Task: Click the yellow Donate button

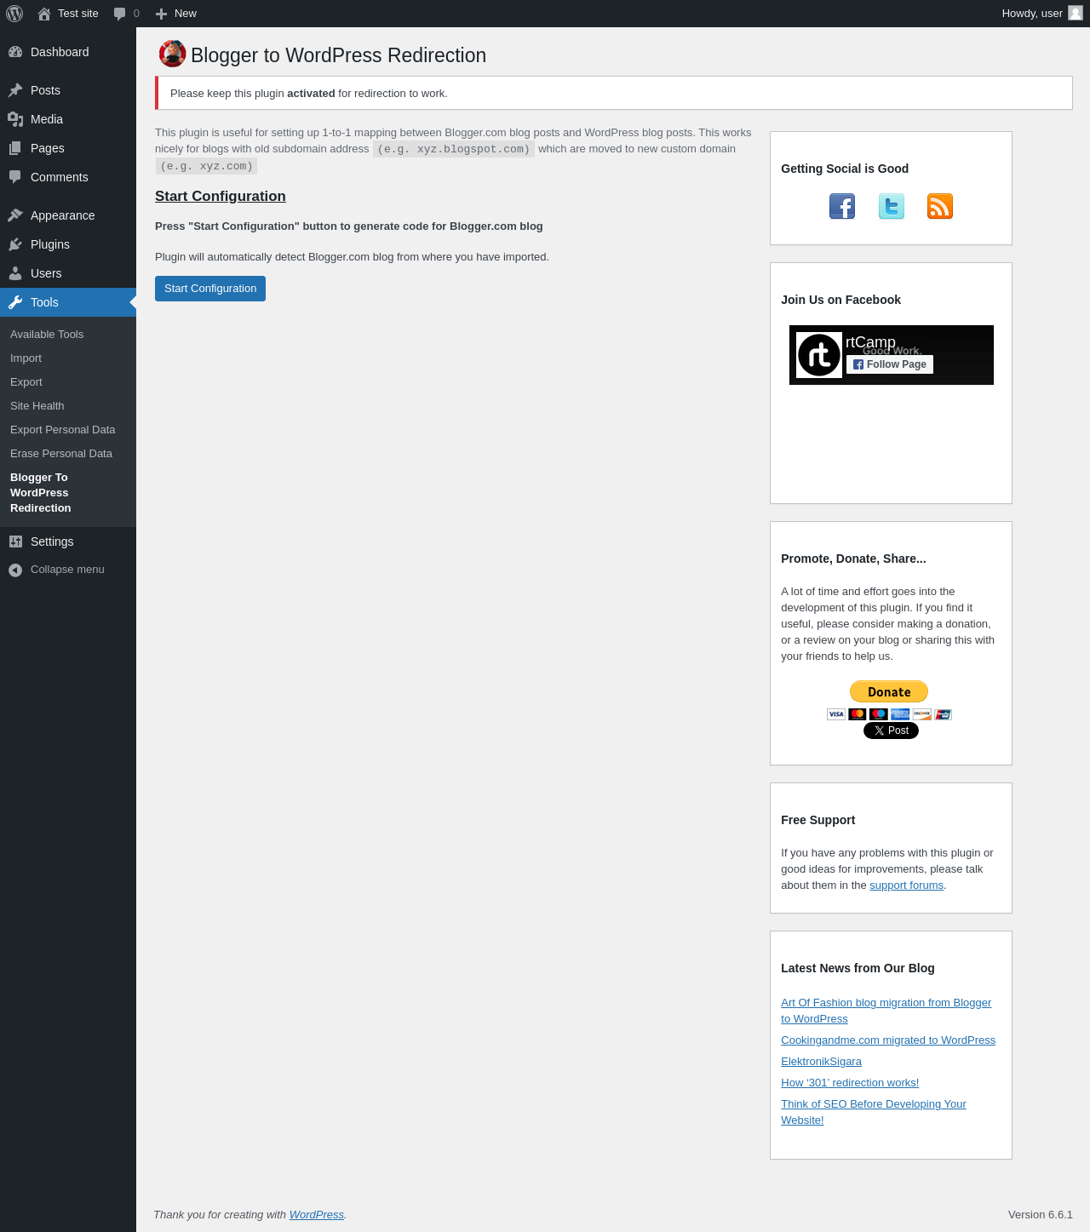Action: click(889, 691)
